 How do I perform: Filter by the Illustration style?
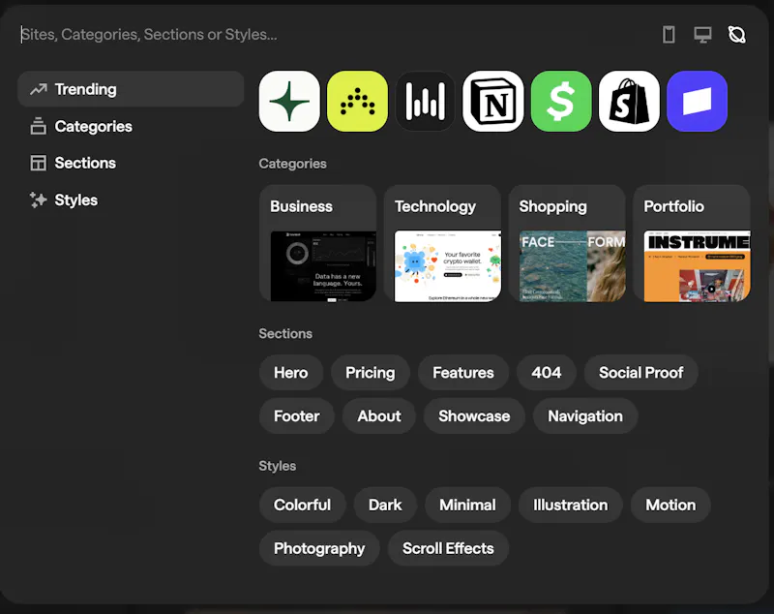point(571,505)
